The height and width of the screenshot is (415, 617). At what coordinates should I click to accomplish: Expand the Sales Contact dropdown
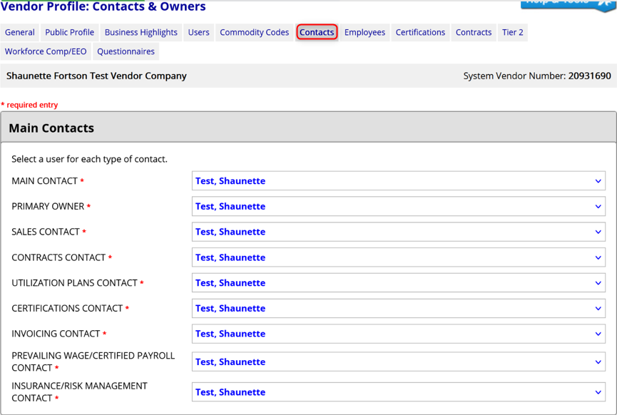[x=398, y=232]
